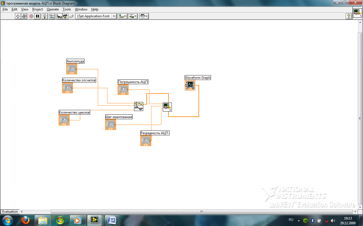Viewport: 363px width, 226px height.
Task: Select the Количество отсчетов control terminal
Action: coord(67,88)
